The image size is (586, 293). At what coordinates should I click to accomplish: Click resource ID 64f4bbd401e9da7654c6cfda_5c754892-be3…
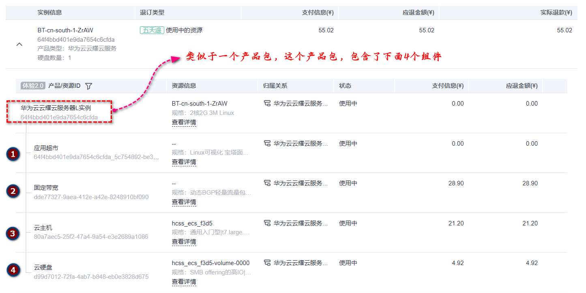click(x=97, y=157)
